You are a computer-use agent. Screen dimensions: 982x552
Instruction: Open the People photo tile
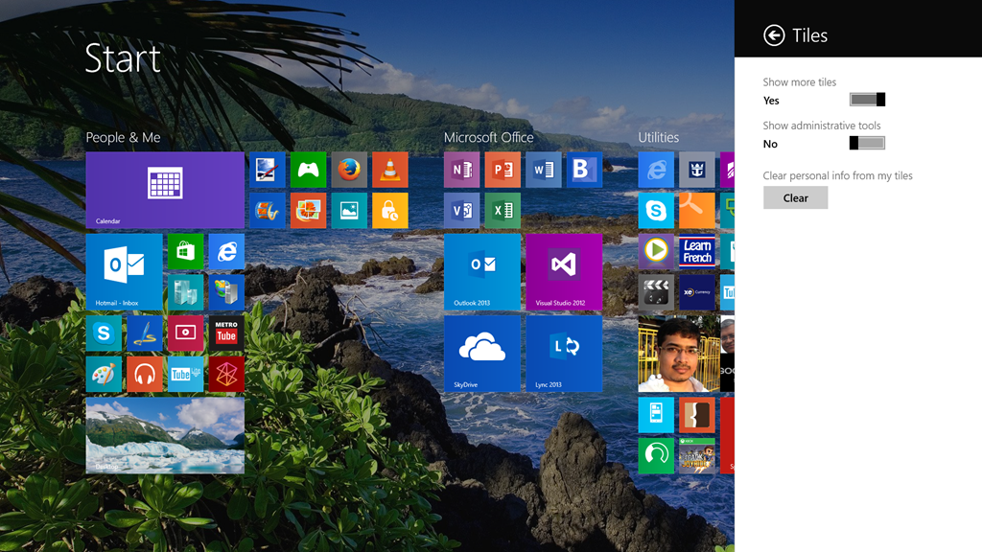coord(679,354)
